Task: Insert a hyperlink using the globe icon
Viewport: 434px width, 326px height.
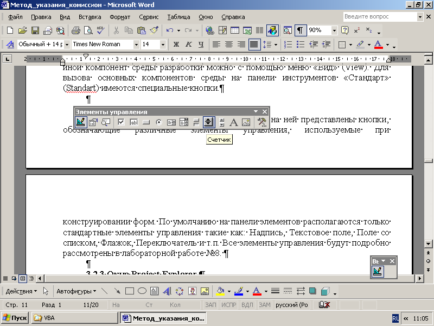Action: [x=210, y=30]
